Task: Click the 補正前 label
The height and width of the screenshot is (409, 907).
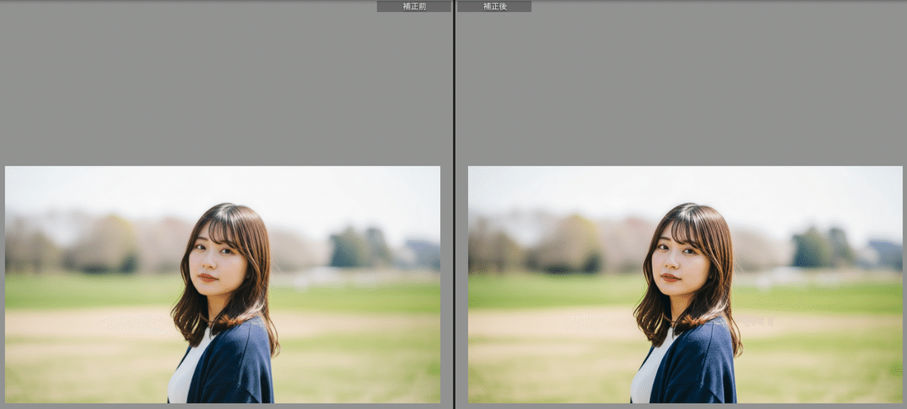Action: [x=414, y=6]
